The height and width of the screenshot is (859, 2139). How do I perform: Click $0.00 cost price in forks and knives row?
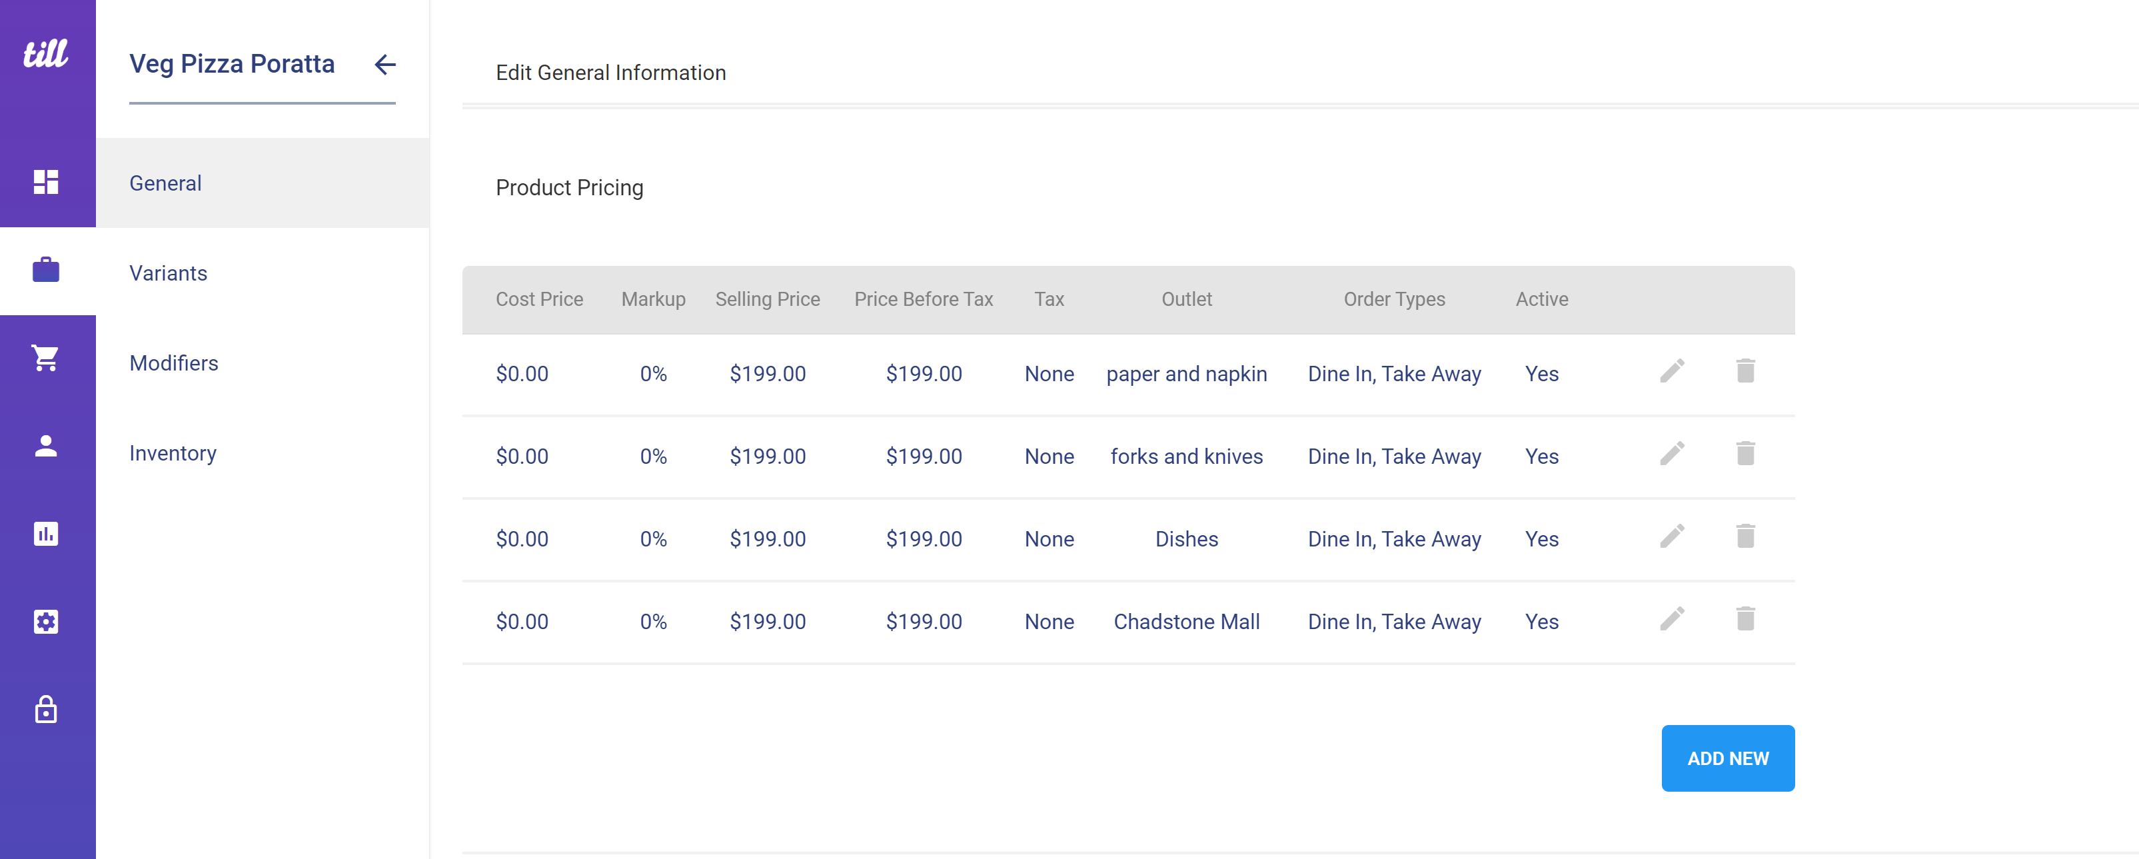(522, 456)
